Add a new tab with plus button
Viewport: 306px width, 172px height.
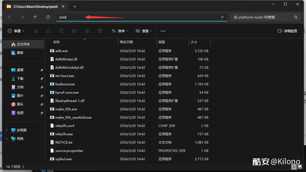coord(75,7)
